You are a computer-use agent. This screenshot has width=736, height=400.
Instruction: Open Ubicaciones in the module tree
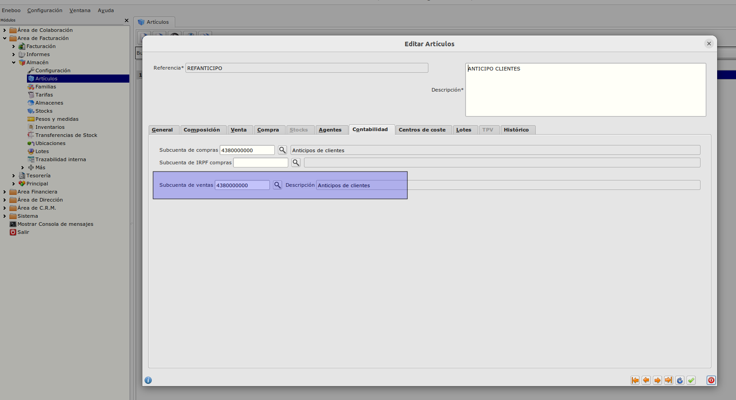pos(50,143)
